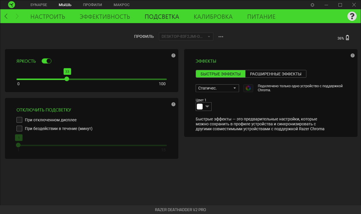Click the white Цвет 1 swatch

pos(200,107)
